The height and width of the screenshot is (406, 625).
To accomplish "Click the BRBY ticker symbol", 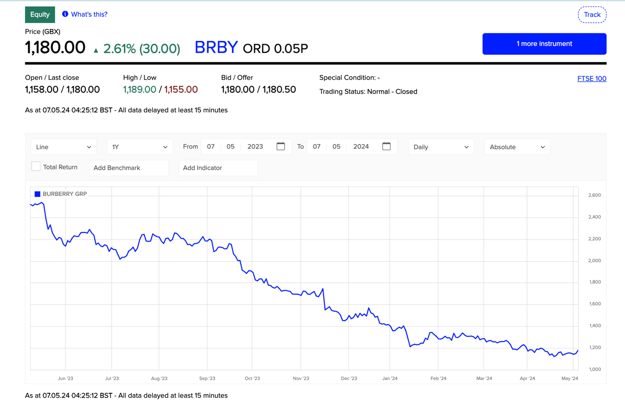I will click(x=216, y=48).
